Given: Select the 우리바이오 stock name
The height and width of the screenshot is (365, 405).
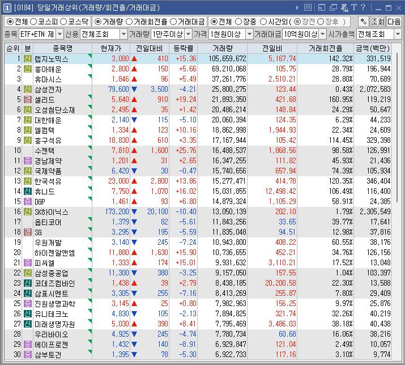Looking at the screenshot, I should click(x=52, y=334).
